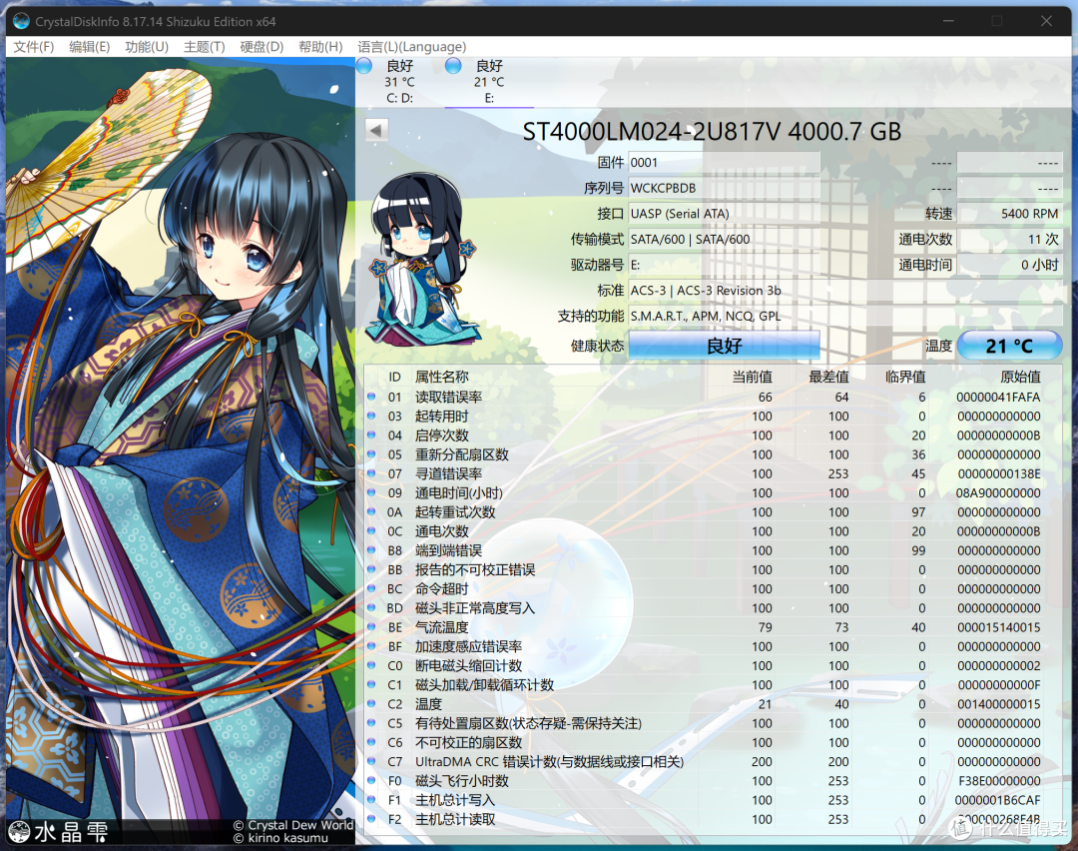This screenshot has width=1078, height=851.
Task: Click the status dot for C2 温度
Action: pos(371,704)
